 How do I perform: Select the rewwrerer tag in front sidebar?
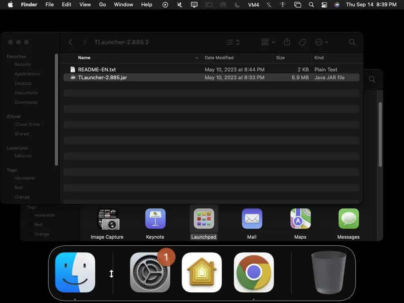[x=25, y=178]
